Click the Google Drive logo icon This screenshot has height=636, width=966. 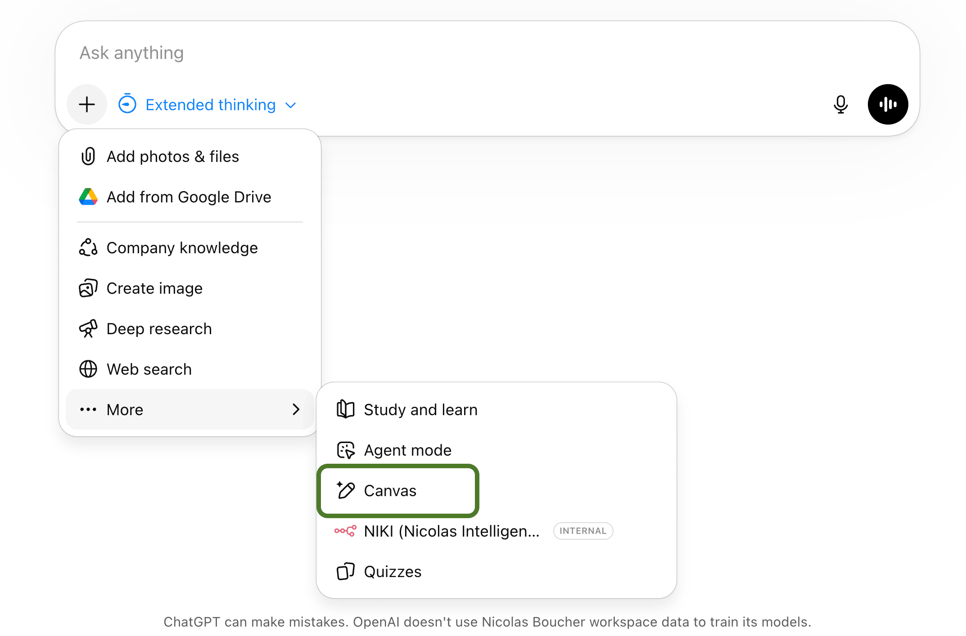point(88,197)
